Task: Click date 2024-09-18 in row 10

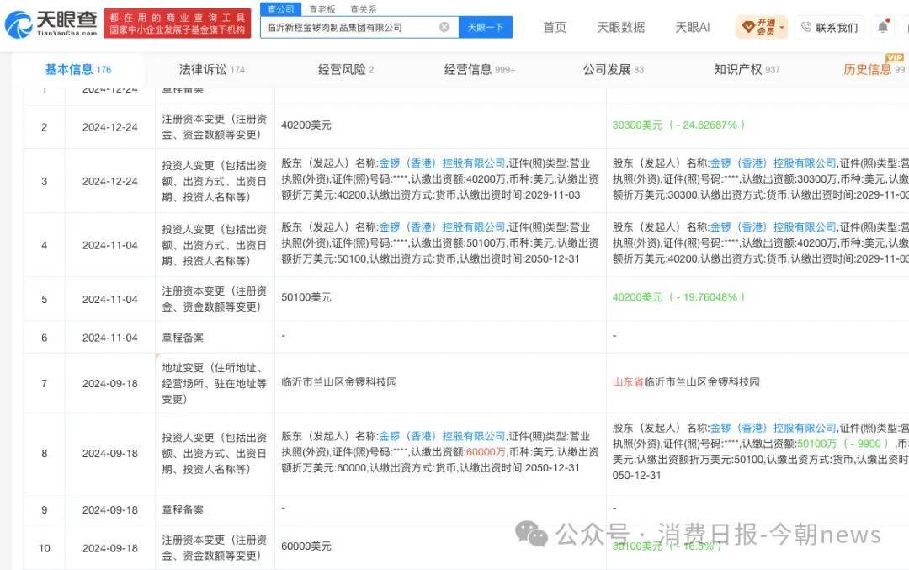Action: (x=110, y=548)
